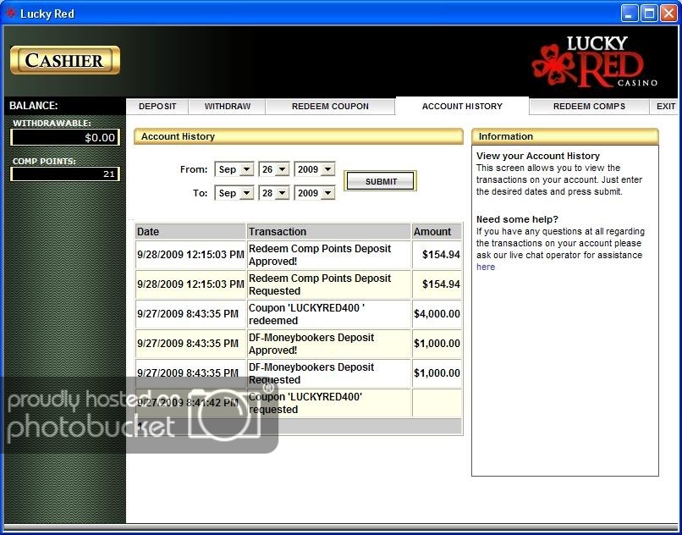This screenshot has height=535, width=682.
Task: Click the 9/27/2009 8:41:42 PM date cell
Action: tap(190, 403)
